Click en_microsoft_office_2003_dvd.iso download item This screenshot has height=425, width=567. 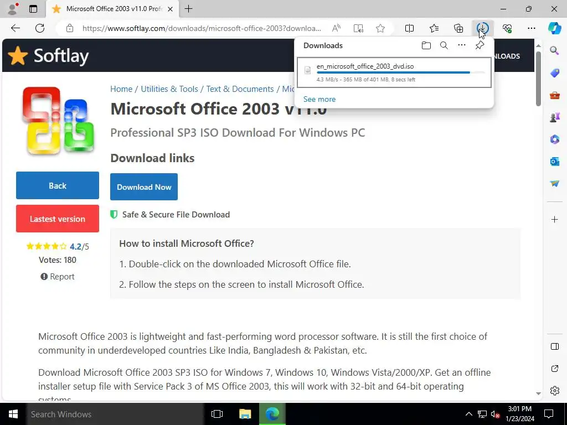[394, 72]
